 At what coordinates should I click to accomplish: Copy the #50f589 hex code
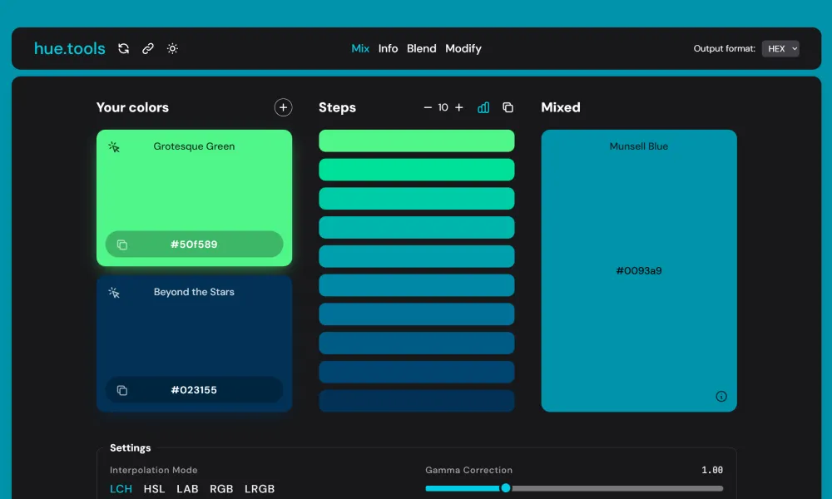click(194, 244)
